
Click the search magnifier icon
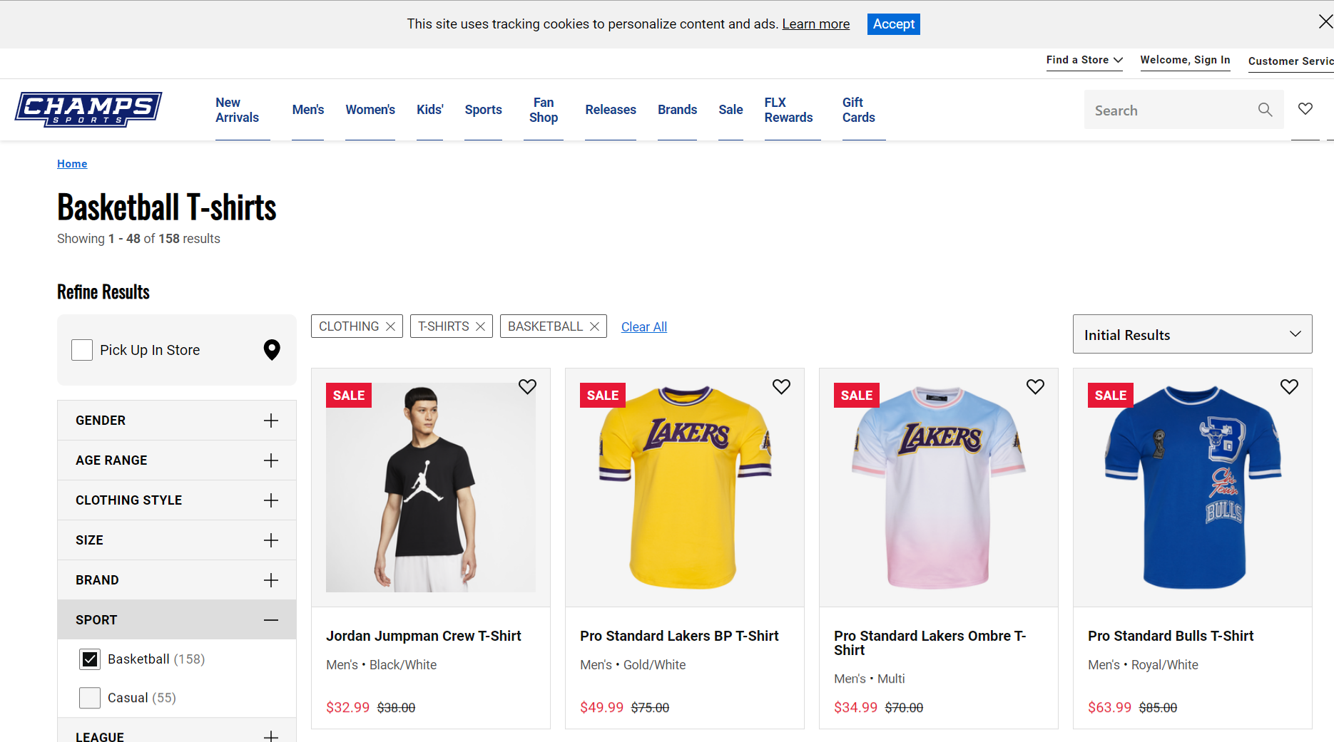[1265, 110]
